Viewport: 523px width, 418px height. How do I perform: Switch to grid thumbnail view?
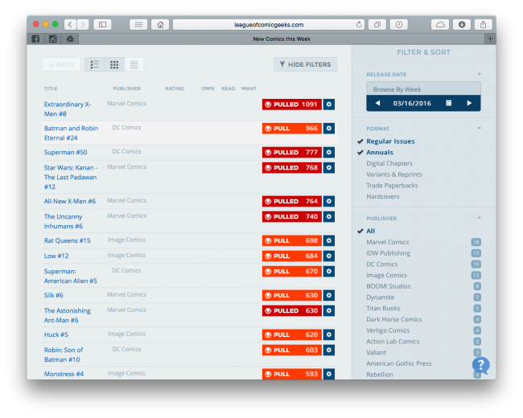pos(114,64)
